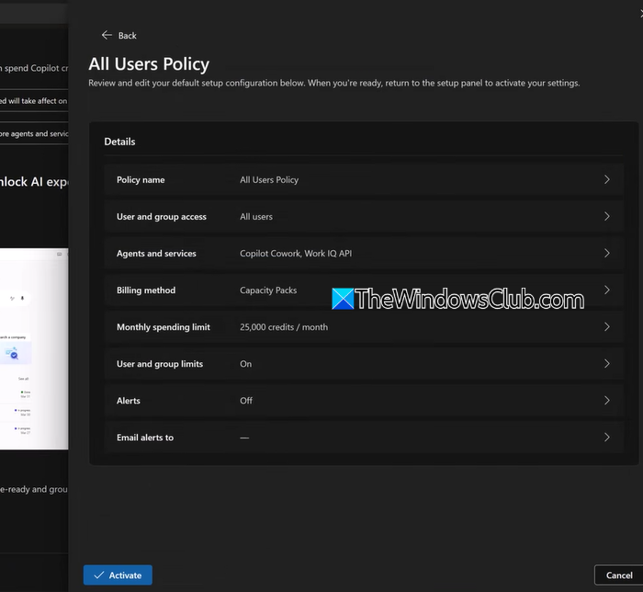Activate the All Users Policy

point(118,575)
